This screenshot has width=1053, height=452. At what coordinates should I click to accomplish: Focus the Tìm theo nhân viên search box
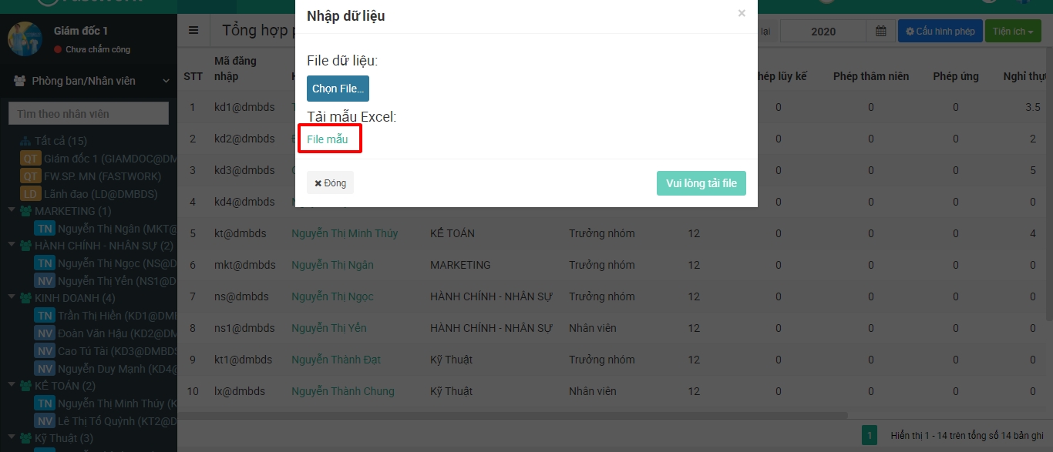[x=88, y=114]
